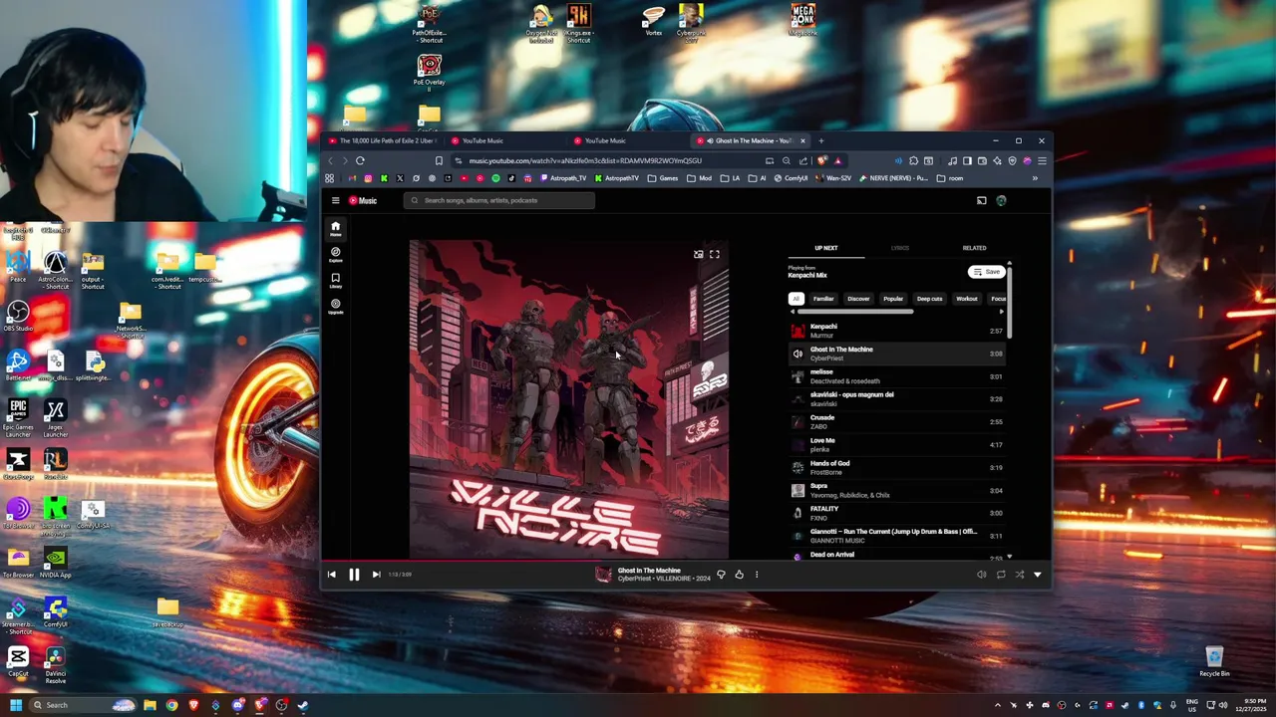The width and height of the screenshot is (1276, 717).
Task: Open Upgrade in the sidebar
Action: click(x=335, y=306)
